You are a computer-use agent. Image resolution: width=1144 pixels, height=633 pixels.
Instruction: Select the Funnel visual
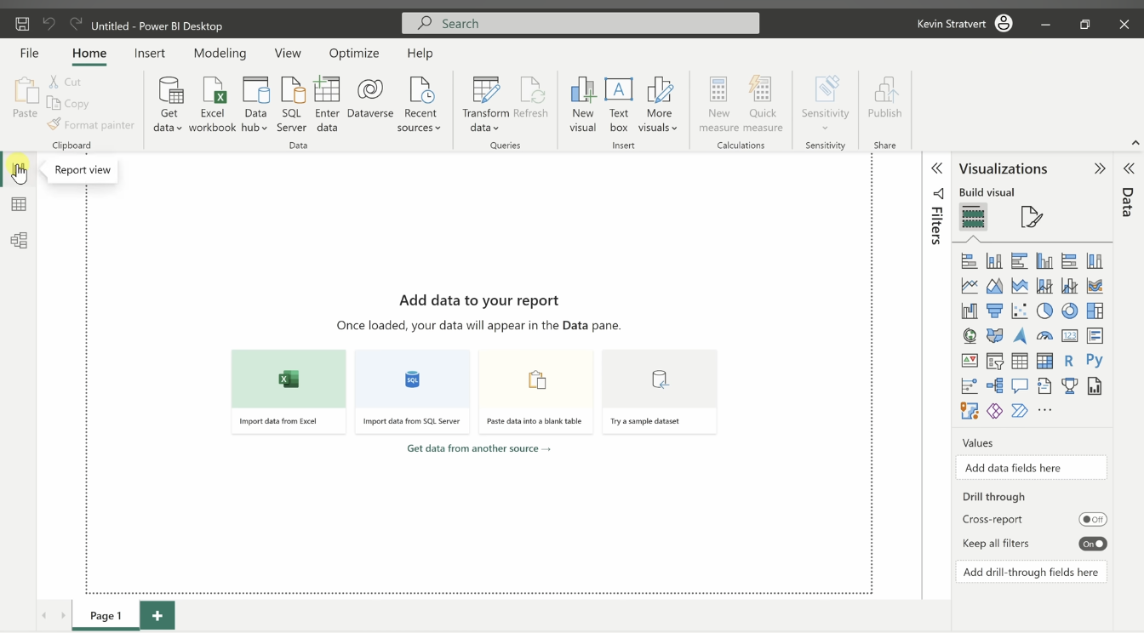point(994,311)
